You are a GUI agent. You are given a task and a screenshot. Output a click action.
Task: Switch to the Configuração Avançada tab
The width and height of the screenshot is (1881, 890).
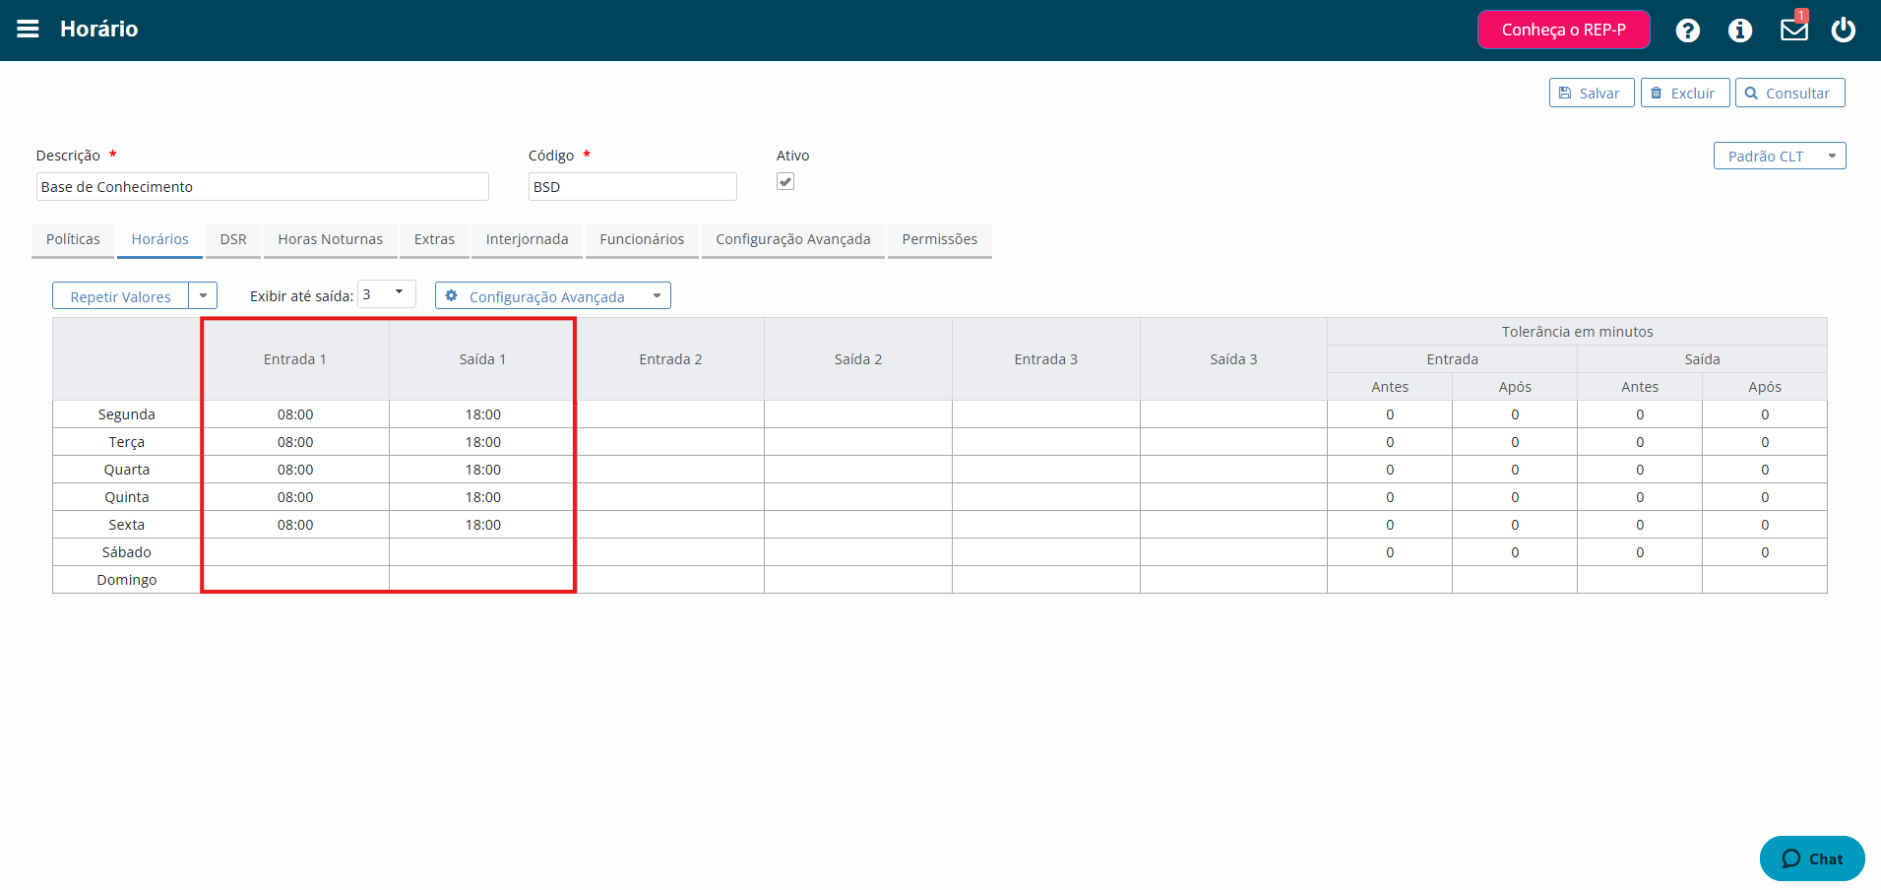(792, 239)
